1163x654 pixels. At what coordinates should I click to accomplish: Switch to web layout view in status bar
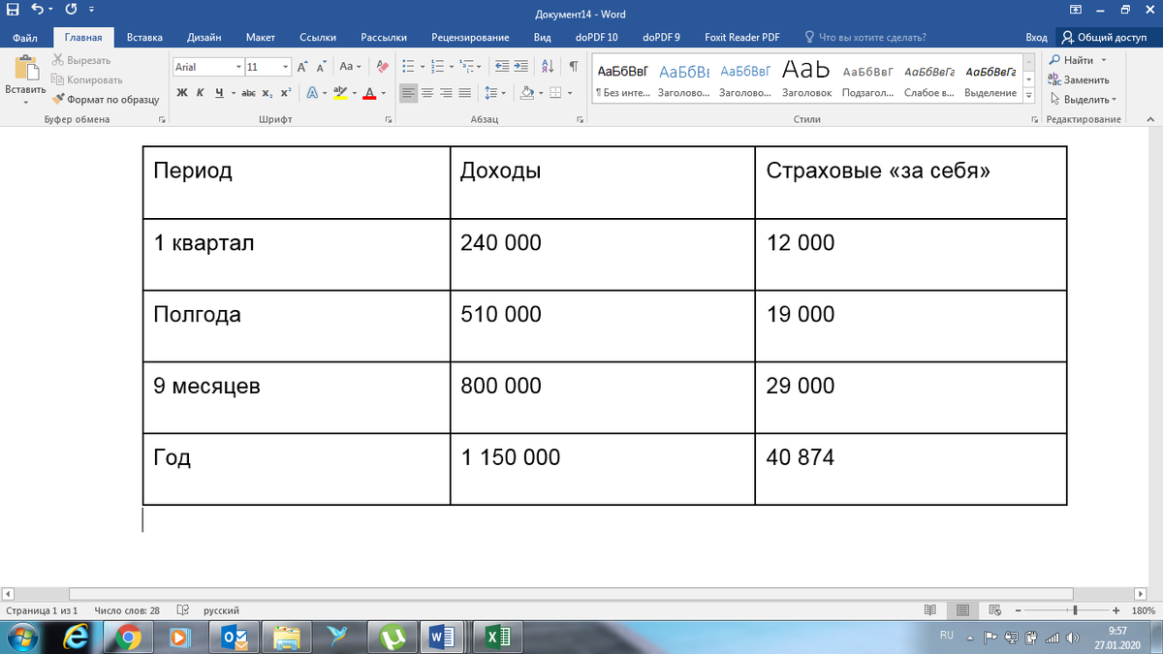995,610
